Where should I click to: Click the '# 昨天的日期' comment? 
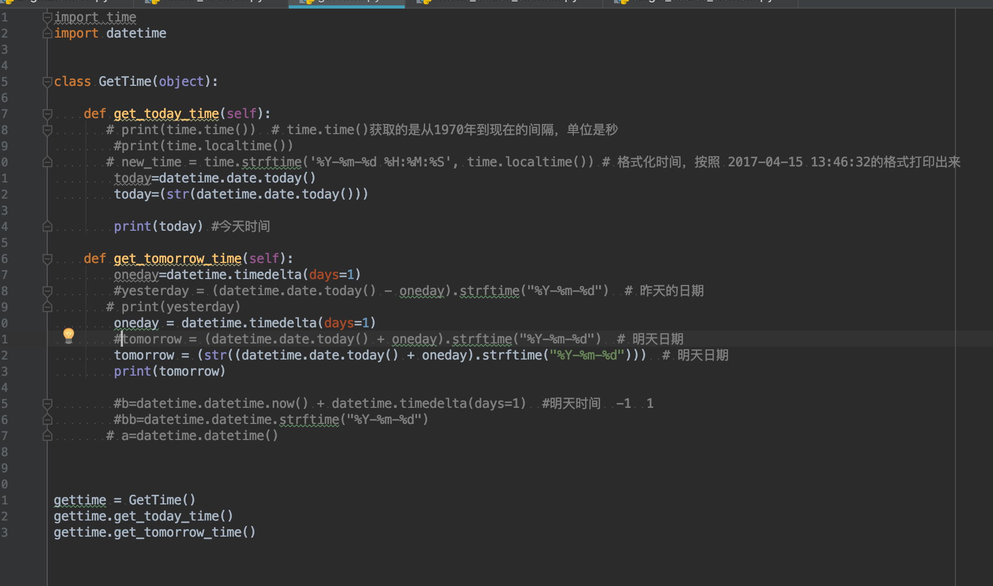(x=664, y=291)
